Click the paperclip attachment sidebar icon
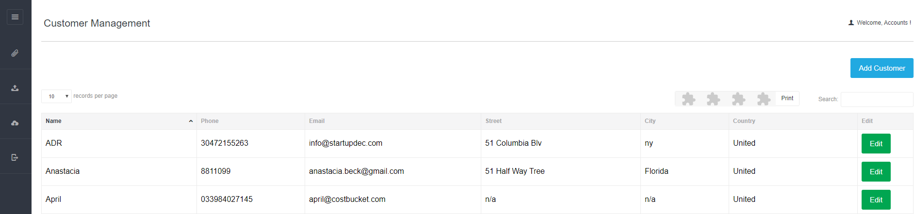 tap(15, 53)
